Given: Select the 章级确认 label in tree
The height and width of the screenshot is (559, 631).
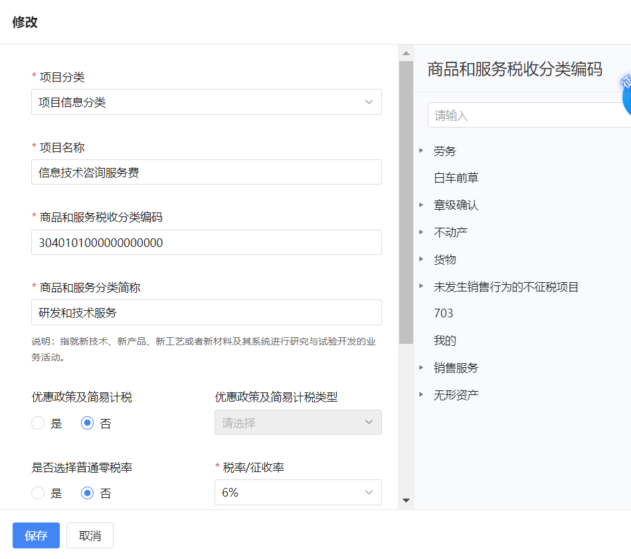Looking at the screenshot, I should point(456,205).
